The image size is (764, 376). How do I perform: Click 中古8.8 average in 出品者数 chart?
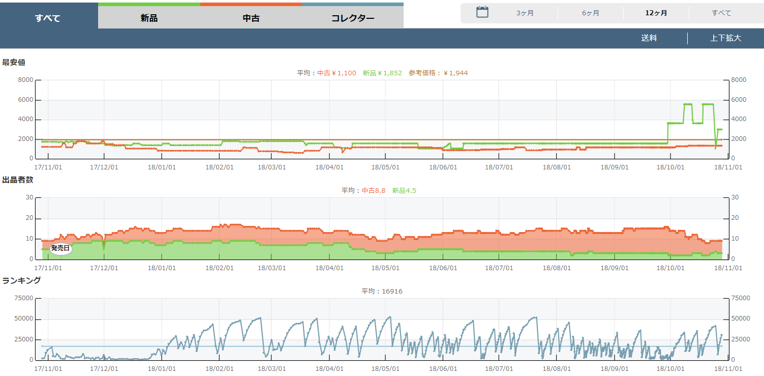[x=373, y=191]
